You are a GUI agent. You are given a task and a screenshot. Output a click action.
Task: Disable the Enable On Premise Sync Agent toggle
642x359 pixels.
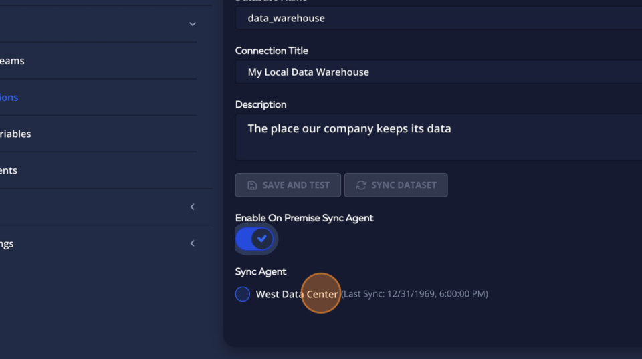coord(255,239)
